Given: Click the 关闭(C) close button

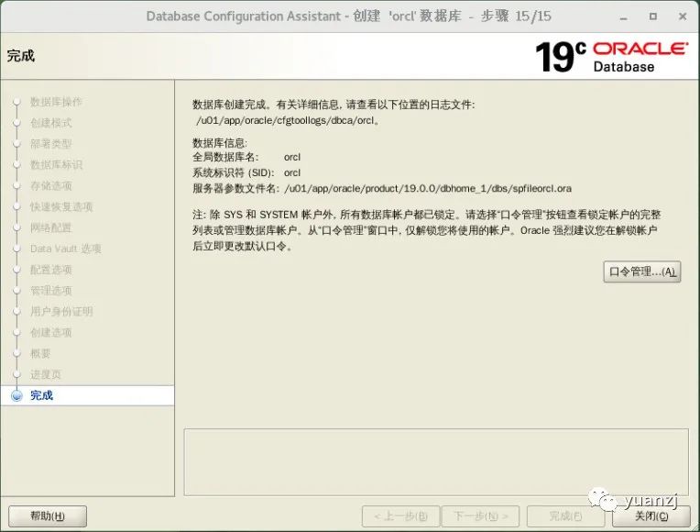Looking at the screenshot, I should coord(651,515).
